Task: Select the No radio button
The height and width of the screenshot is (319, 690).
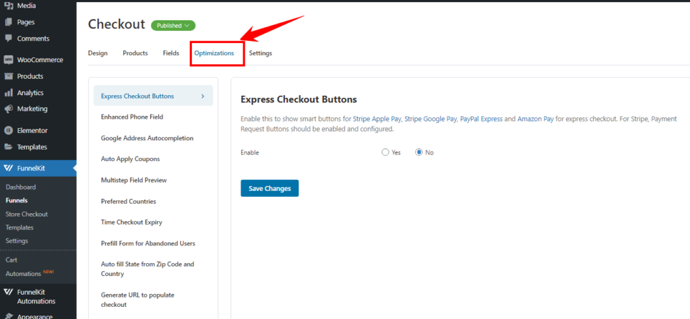Action: coord(419,152)
